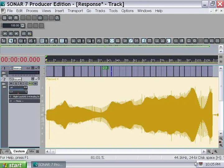Open Draw tool dropdown arrow
Image resolution: width=224 pixels, height=168 pixels.
(x=35, y=41)
